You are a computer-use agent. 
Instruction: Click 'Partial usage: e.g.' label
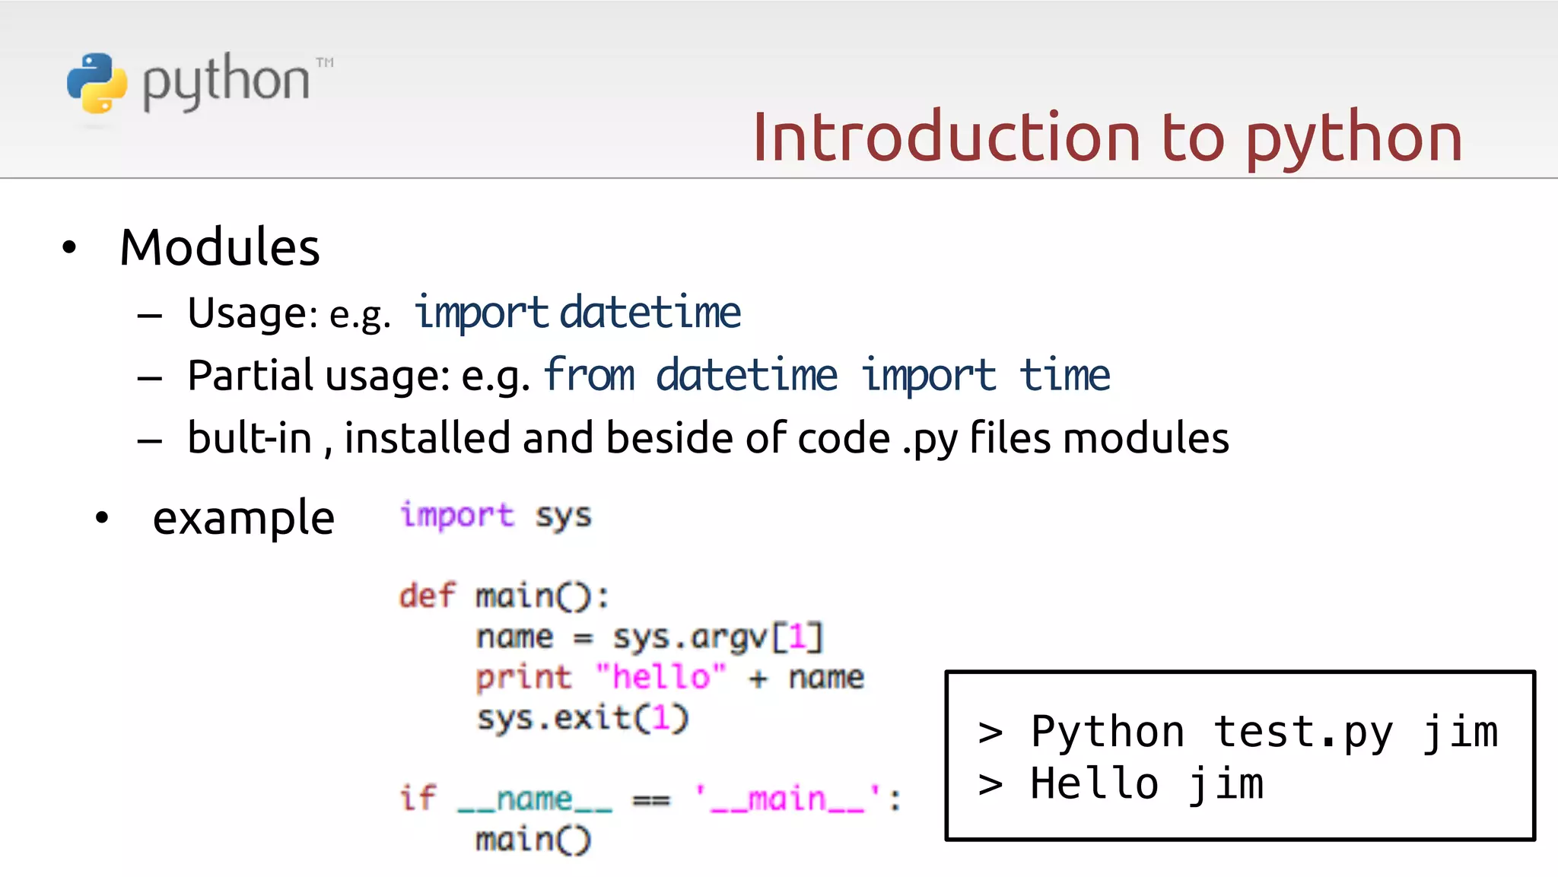[359, 376]
